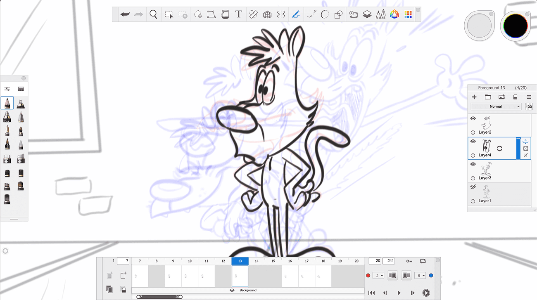This screenshot has width=537, height=300.
Task: Open the Perspective Guides tool
Action: click(x=267, y=14)
